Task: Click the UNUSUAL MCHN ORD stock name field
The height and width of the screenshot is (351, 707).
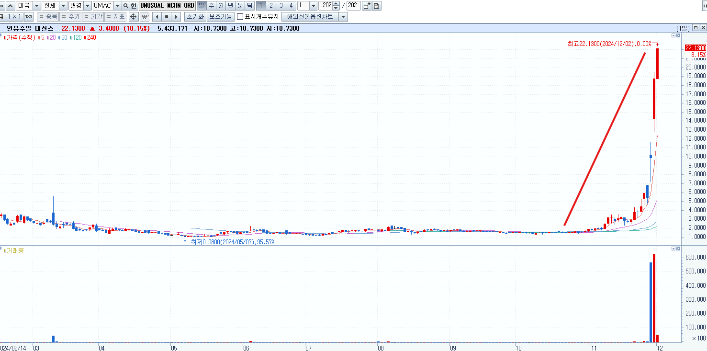Action: [x=167, y=6]
